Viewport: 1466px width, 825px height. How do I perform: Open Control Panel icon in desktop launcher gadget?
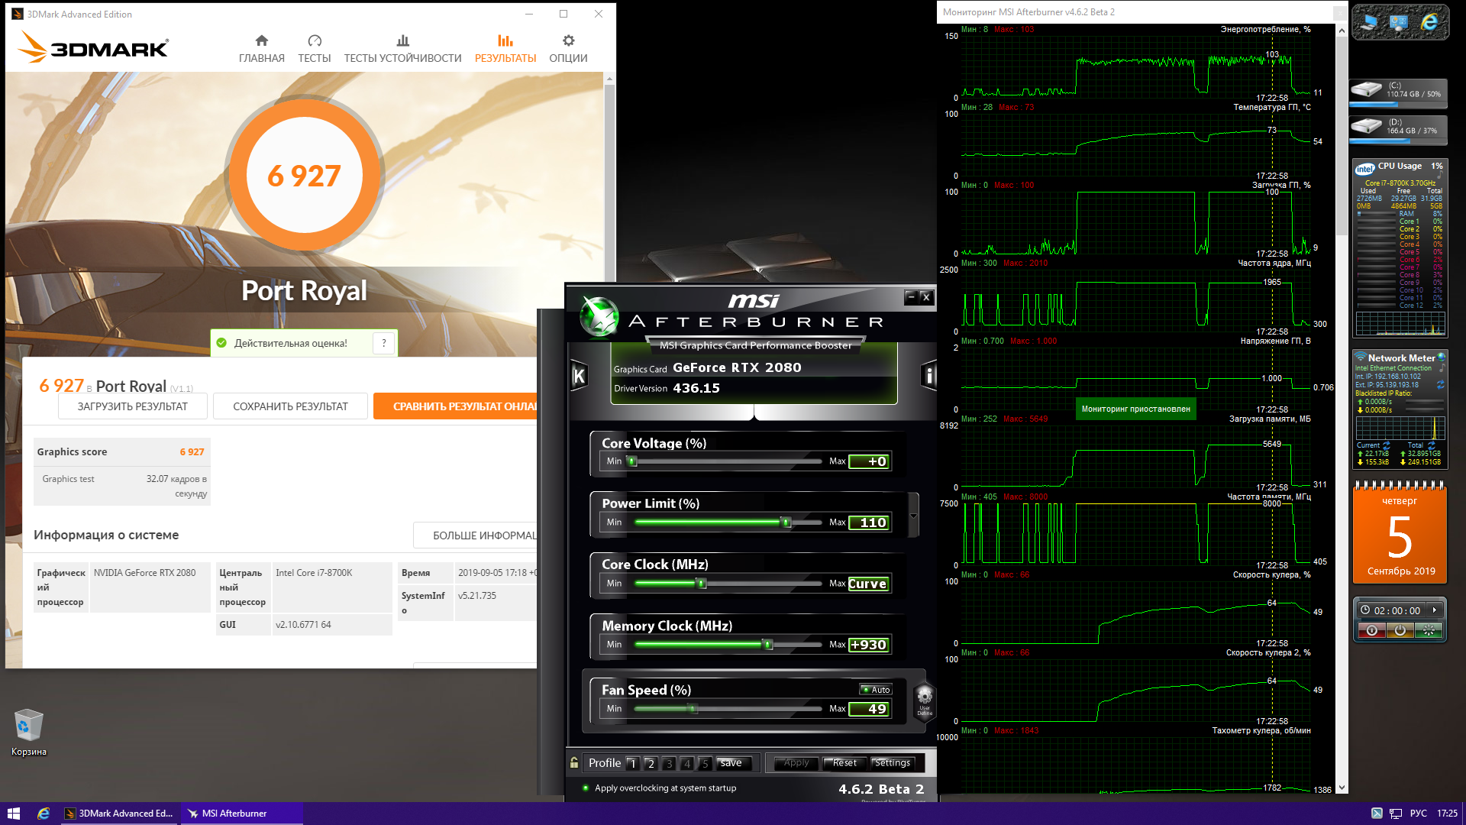tap(1399, 23)
